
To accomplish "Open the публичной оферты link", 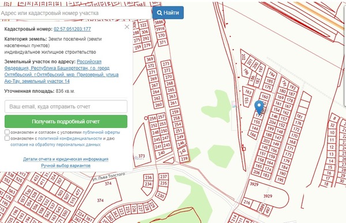I will tap(101, 133).
